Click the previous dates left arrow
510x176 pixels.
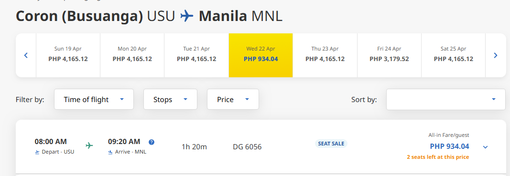coord(26,55)
